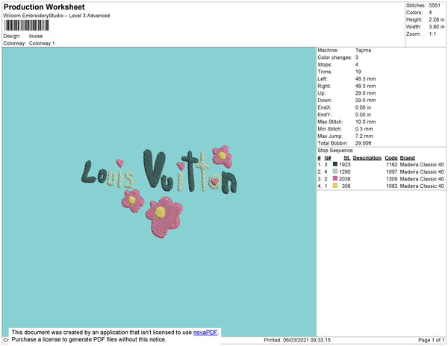Select the dark teal thread swatch 1923

335,164
